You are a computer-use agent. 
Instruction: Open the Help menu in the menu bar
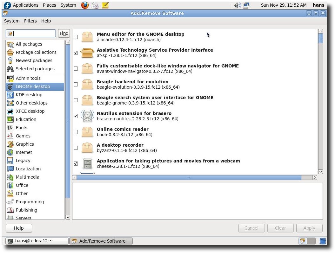tap(46, 21)
